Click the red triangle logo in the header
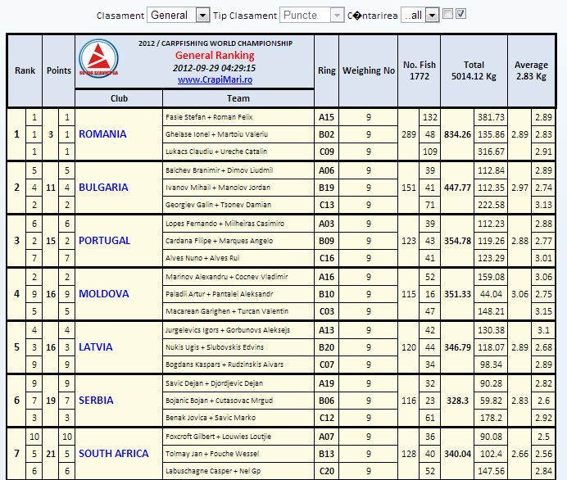567x480 pixels. tap(98, 58)
